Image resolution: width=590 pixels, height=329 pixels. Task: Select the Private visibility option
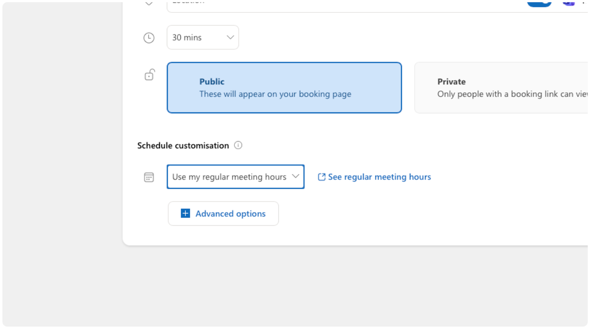[501, 88]
